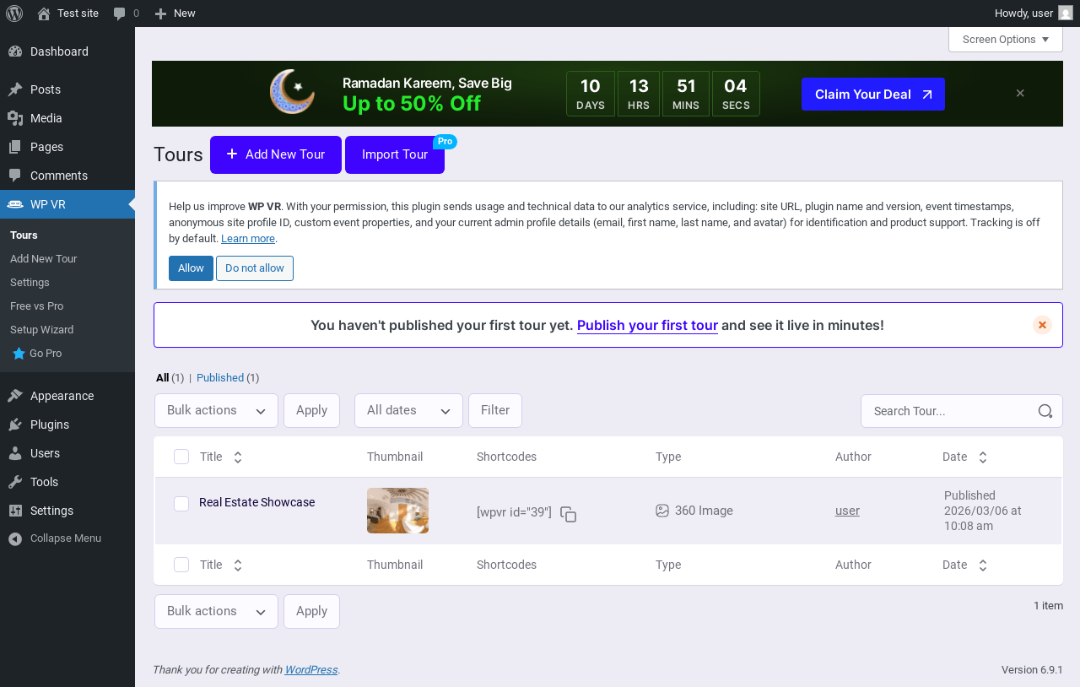
Task: Click the WordPress logo in admin bar
Action: pos(14,13)
